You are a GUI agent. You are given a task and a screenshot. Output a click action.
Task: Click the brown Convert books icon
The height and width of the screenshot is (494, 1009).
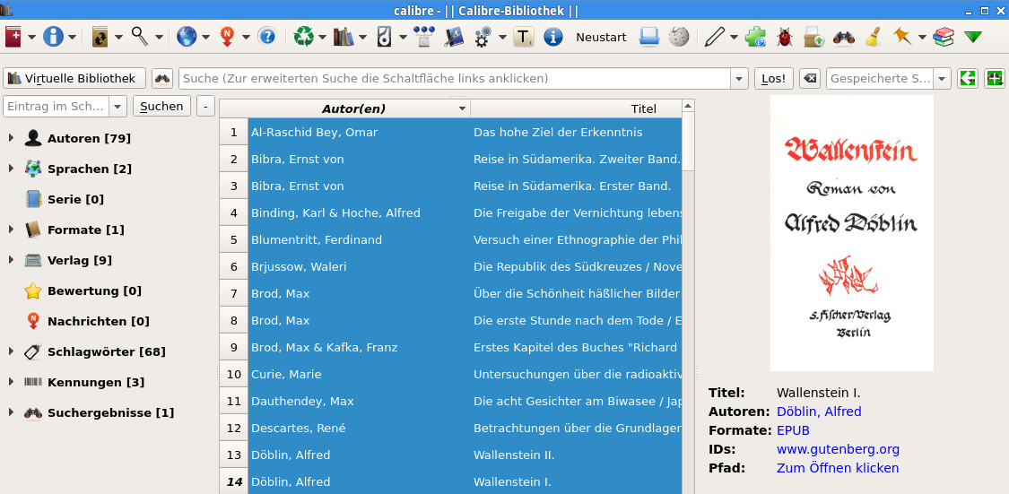[x=100, y=37]
